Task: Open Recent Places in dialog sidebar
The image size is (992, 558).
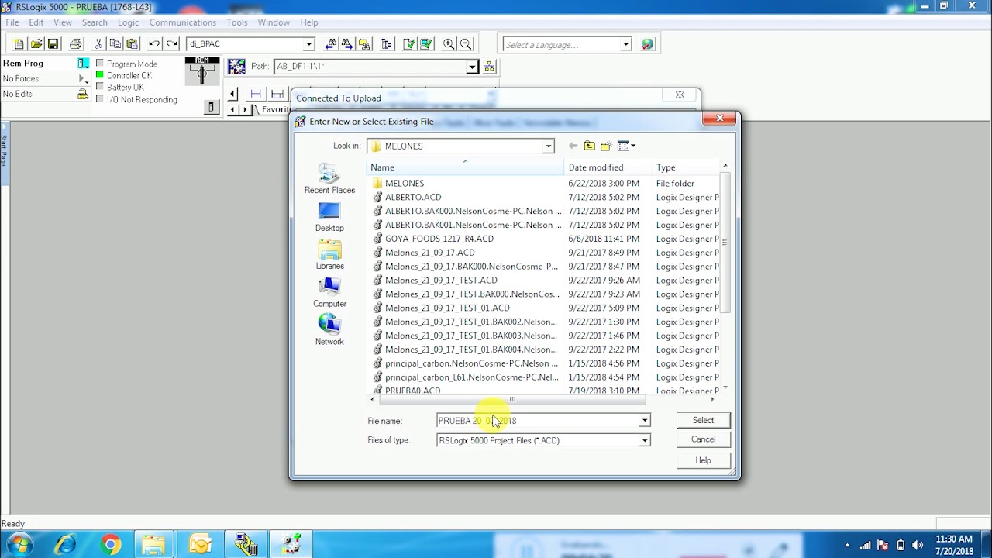Action: coord(329,179)
